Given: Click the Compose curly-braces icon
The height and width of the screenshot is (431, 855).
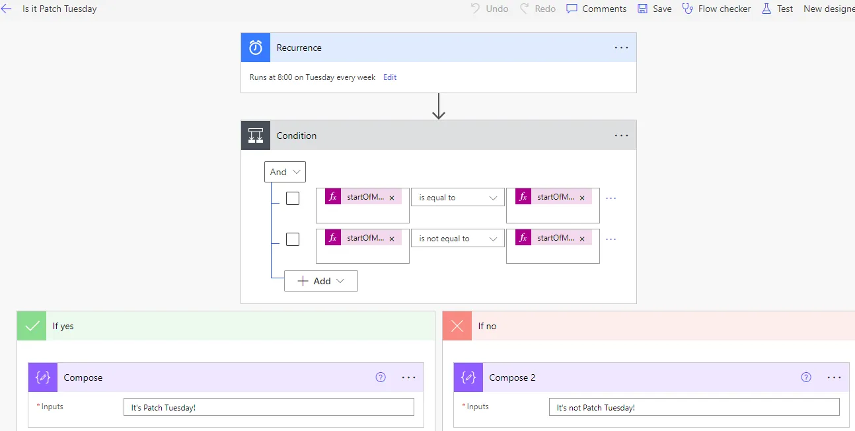Looking at the screenshot, I should 43,377.
